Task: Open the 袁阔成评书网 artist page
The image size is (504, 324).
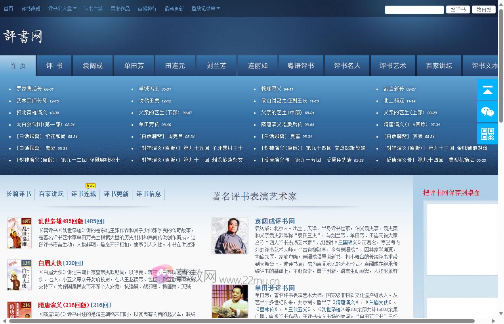Action: tap(275, 221)
